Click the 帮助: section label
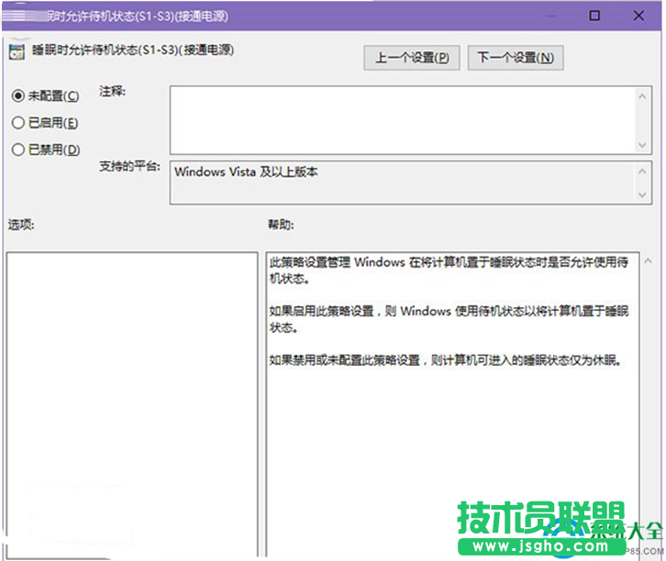The height and width of the screenshot is (561, 666). pyautogui.click(x=280, y=225)
